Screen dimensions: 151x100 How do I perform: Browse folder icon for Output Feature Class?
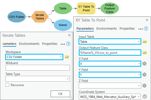[x=145, y=52]
